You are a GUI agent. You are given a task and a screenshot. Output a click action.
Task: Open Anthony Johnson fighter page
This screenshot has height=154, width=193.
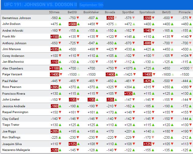click(x=14, y=43)
